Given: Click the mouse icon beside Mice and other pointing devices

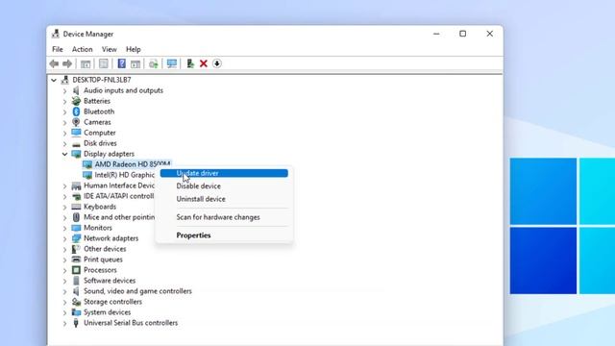Looking at the screenshot, I should pyautogui.click(x=76, y=217).
